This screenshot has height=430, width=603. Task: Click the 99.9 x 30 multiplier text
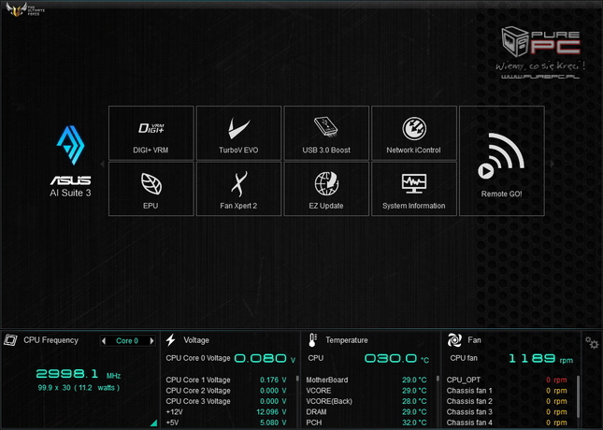[79, 388]
